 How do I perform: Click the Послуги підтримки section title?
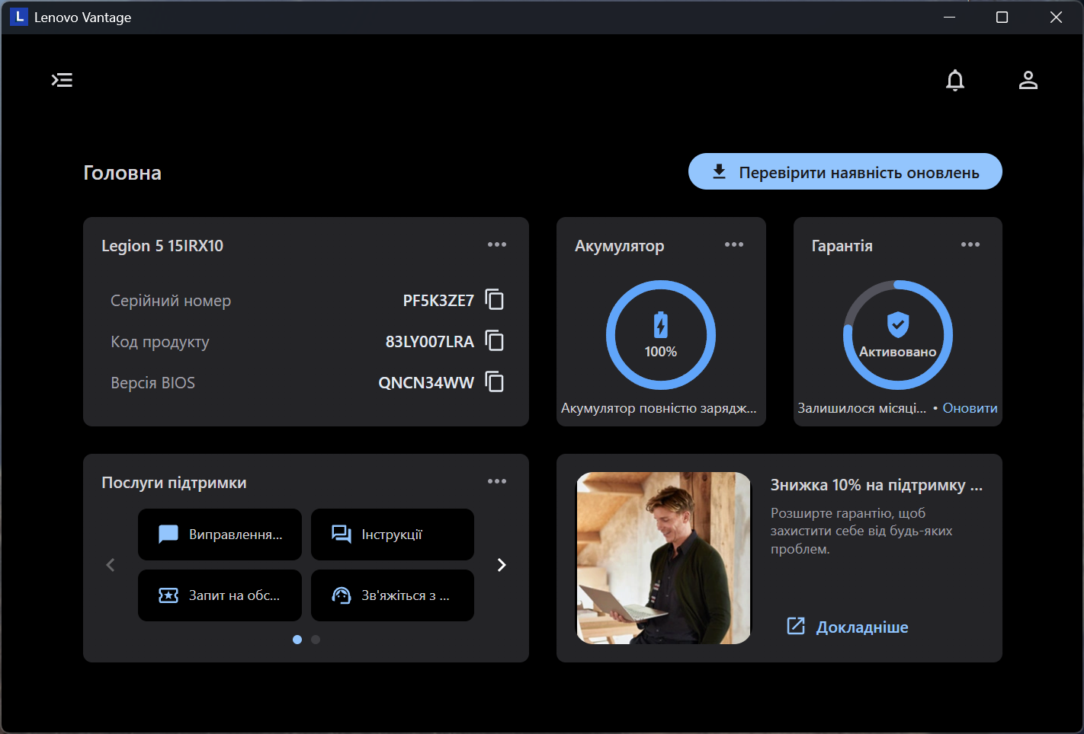[x=174, y=483]
